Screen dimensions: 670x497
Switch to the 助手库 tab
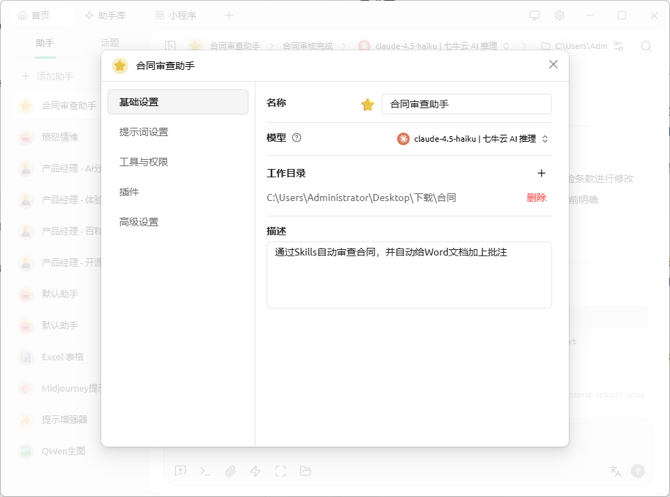(x=107, y=15)
